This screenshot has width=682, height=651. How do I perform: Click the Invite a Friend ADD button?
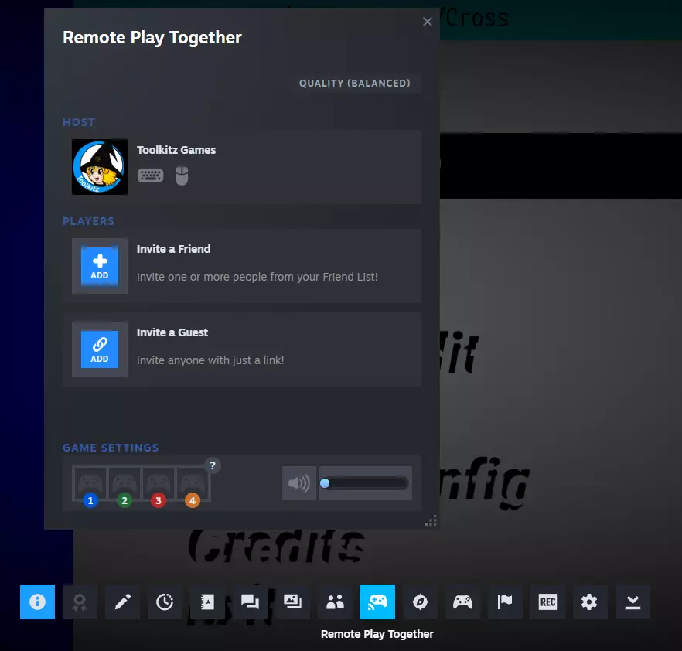click(x=100, y=266)
